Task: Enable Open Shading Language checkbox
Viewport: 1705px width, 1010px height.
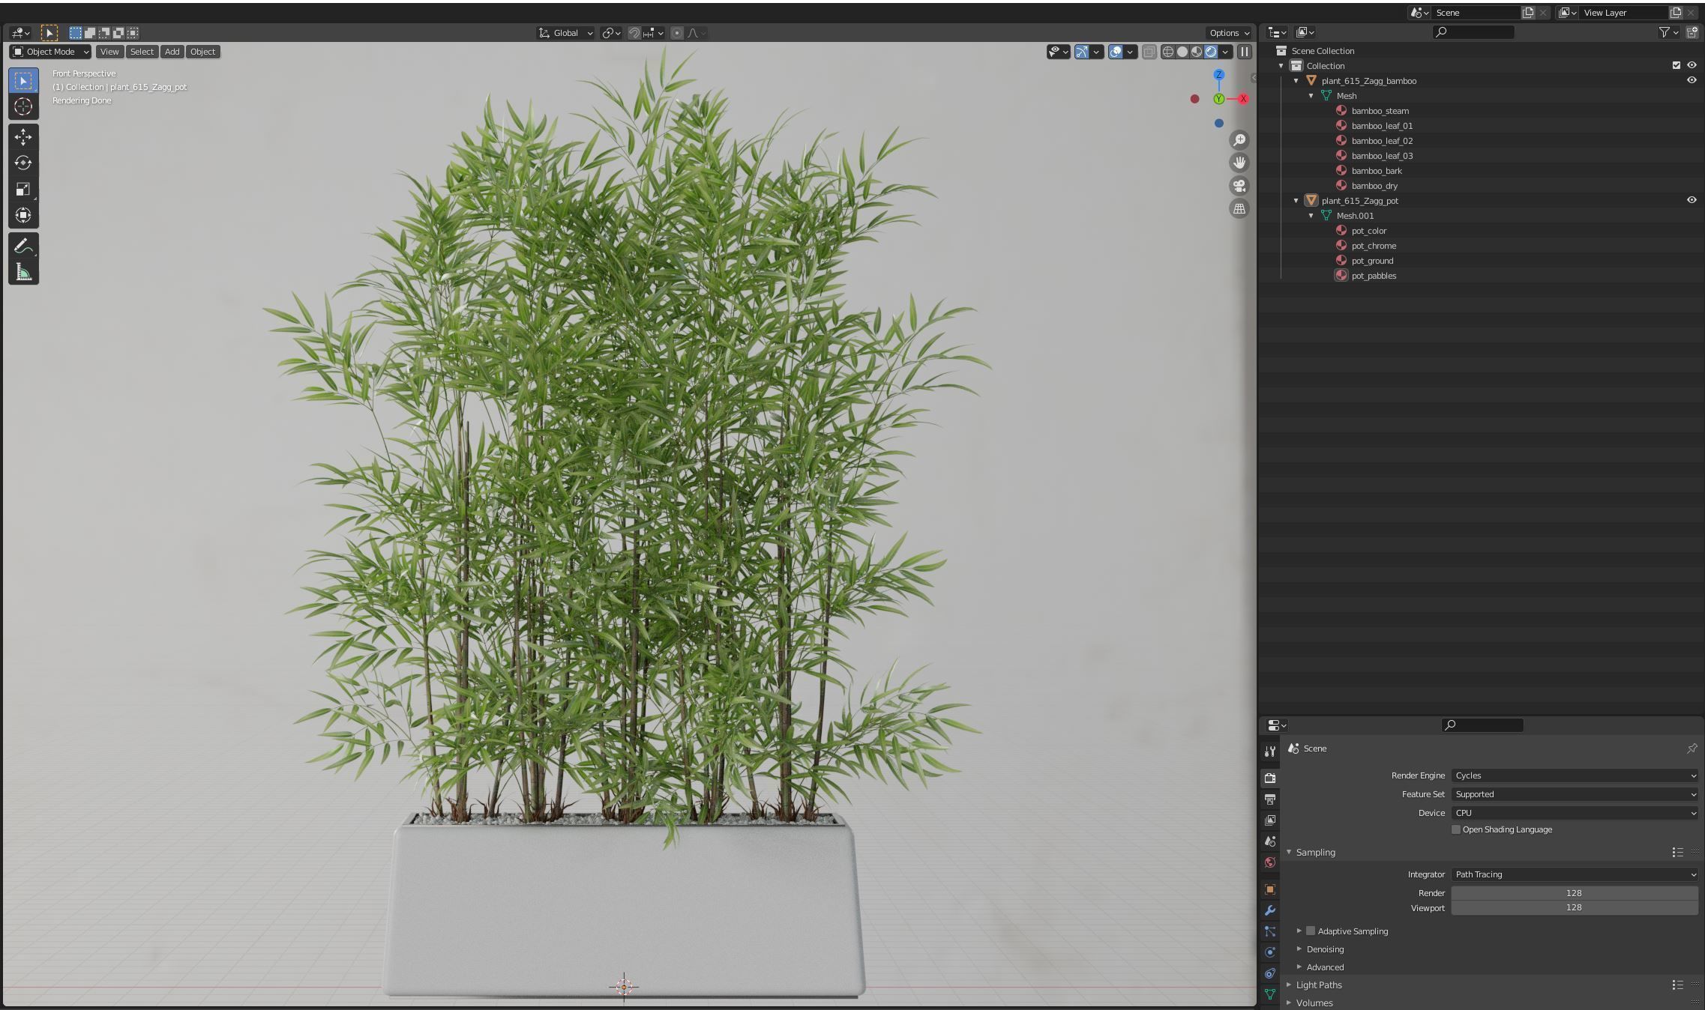Action: point(1456,829)
